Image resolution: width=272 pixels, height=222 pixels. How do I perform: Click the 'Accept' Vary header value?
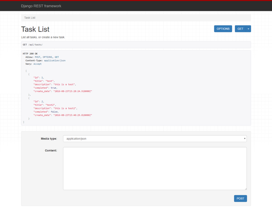(38, 64)
